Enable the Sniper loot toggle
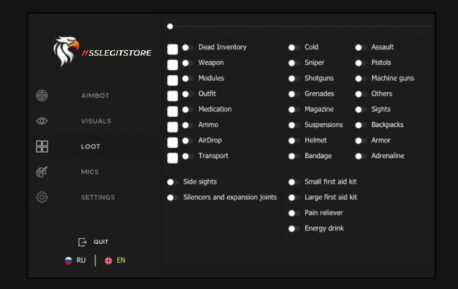Image resolution: width=458 pixels, height=289 pixels. (294, 63)
